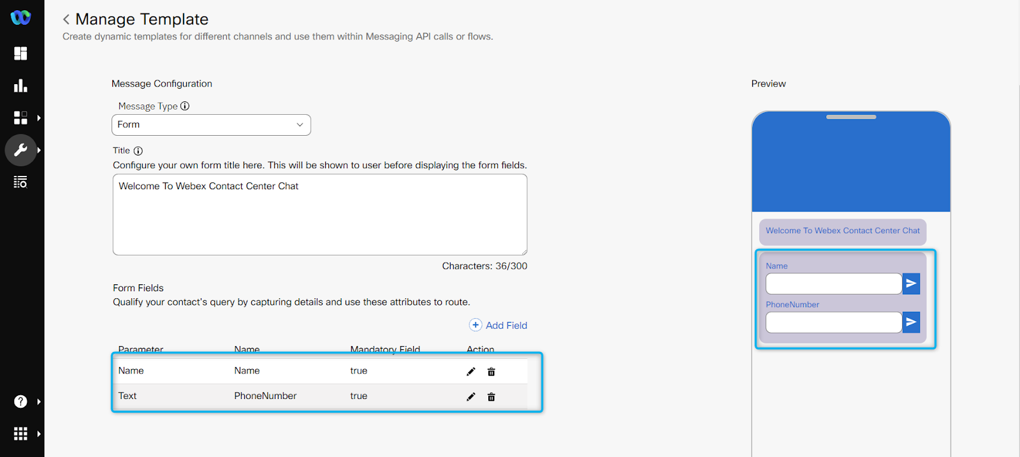Open the help question mark icon

coord(20,402)
